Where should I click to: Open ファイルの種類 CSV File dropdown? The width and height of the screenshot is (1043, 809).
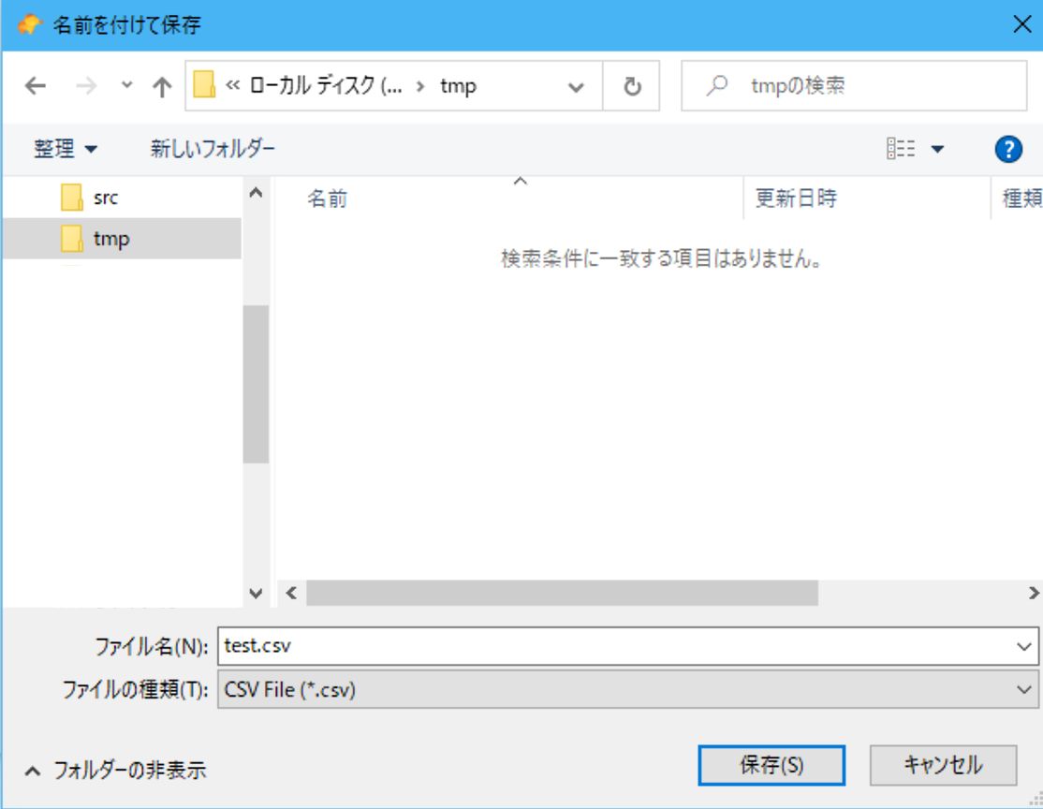coord(628,690)
